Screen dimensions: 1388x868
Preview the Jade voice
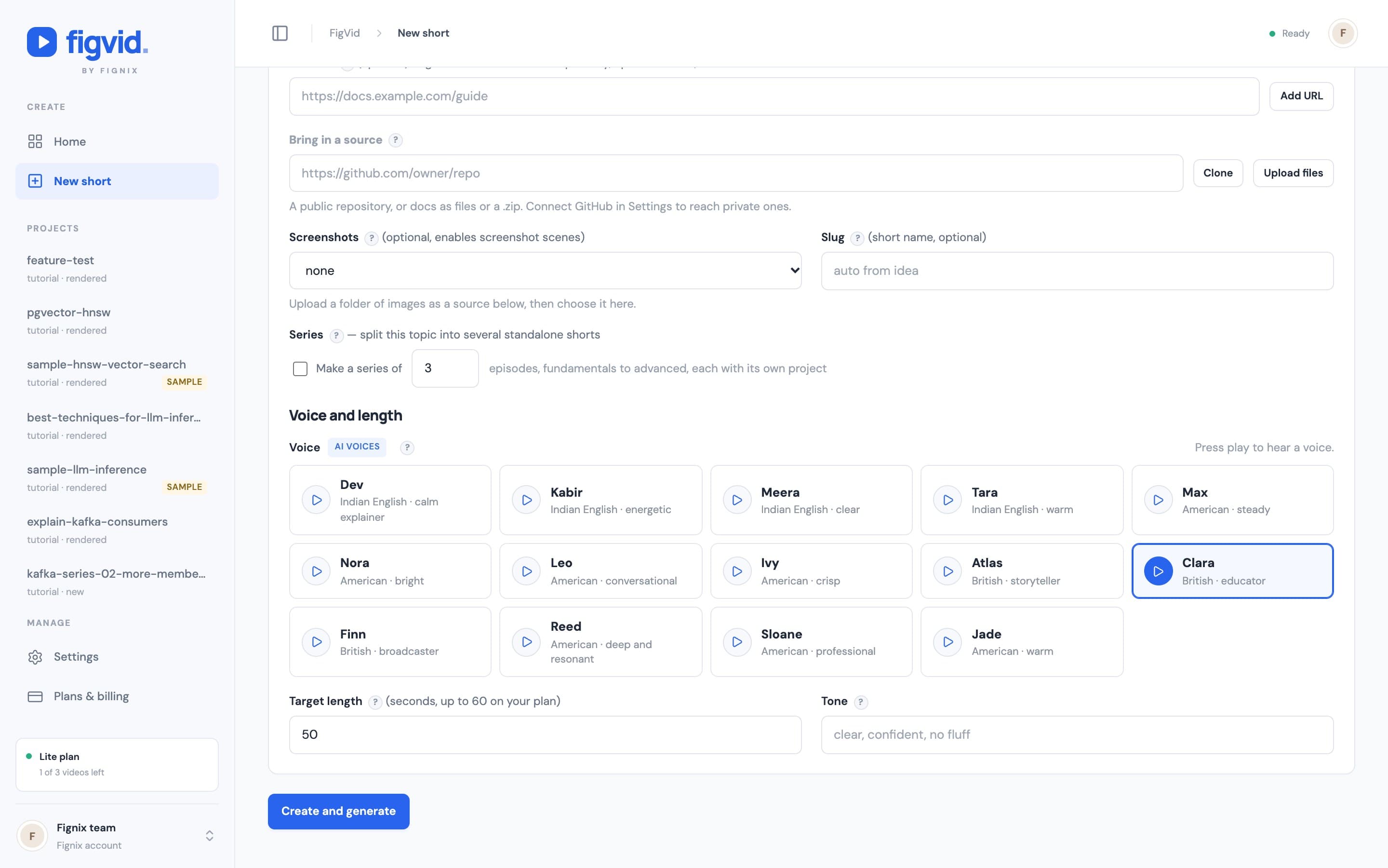[948, 642]
